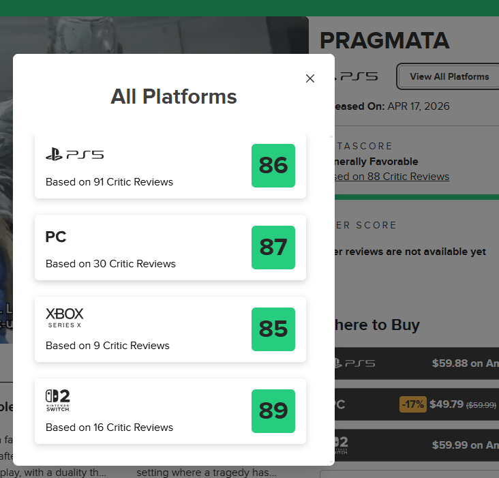Click the Xbox Series X logo
Viewport: 499px width, 478px height.
(65, 318)
